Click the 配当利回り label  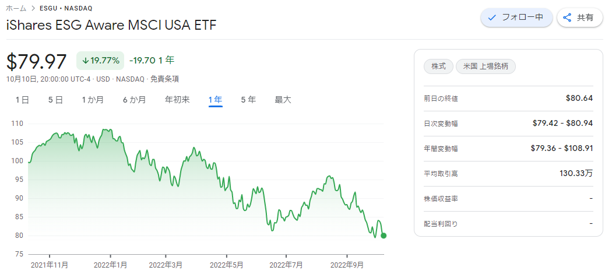click(441, 224)
